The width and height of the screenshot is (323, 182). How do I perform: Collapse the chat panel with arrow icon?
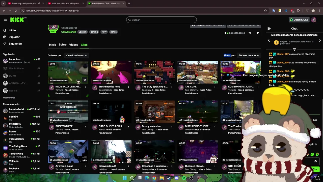coord(269,29)
